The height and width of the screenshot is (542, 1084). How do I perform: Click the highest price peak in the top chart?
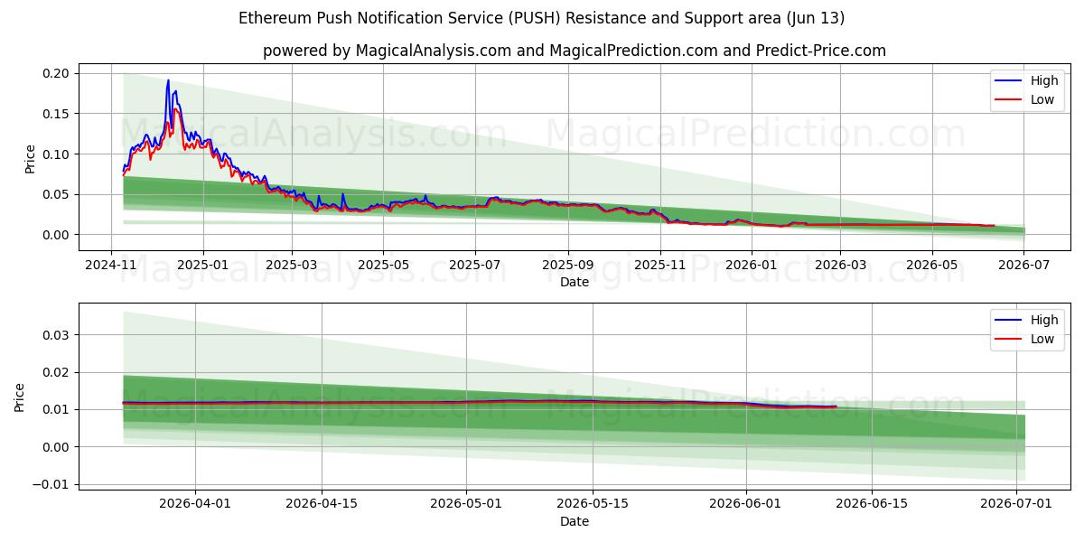(x=168, y=80)
